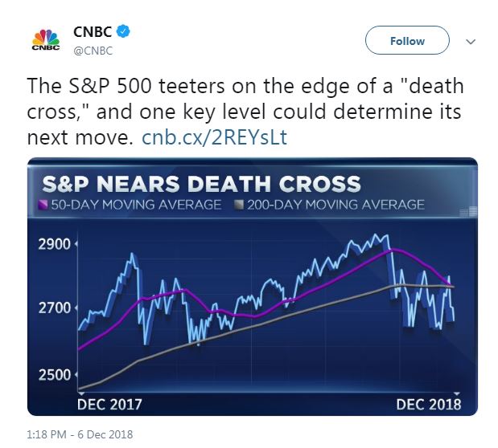Open the cnb.cx/2REYsLt link
Viewport: 498px width, 448px height.
[214, 138]
